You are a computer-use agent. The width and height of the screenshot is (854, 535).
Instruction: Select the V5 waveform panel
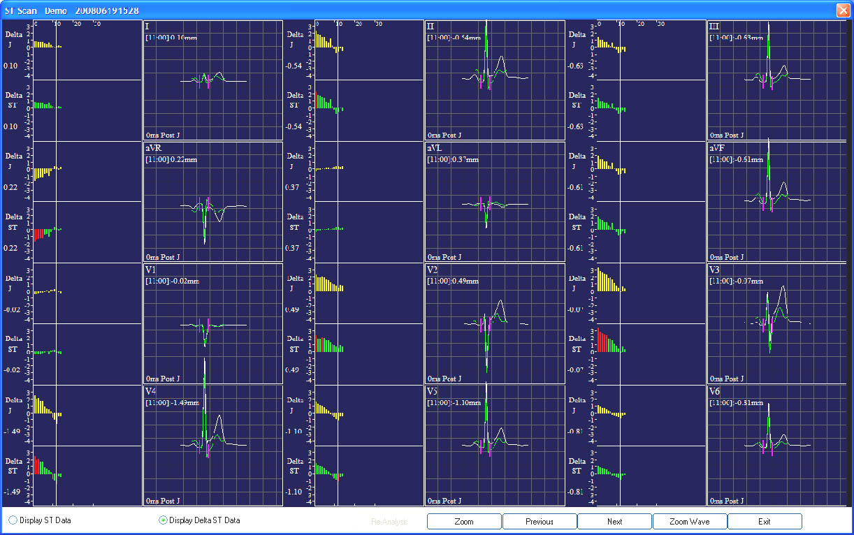point(495,445)
